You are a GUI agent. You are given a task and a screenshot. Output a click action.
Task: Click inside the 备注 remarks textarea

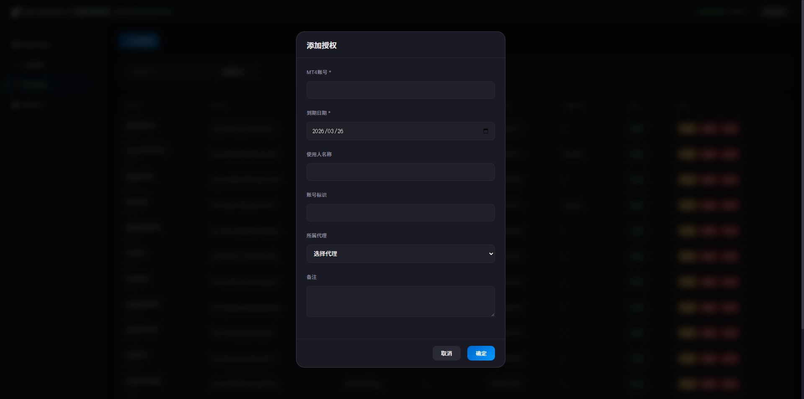[x=400, y=301]
